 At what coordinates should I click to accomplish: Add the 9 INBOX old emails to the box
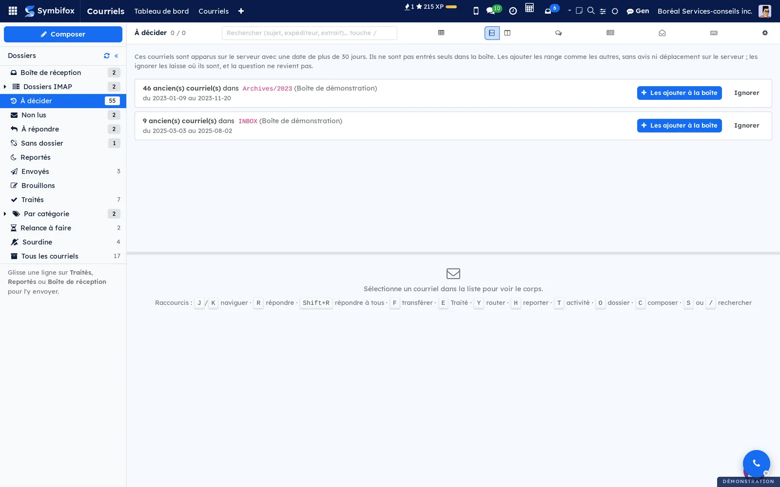point(679,126)
